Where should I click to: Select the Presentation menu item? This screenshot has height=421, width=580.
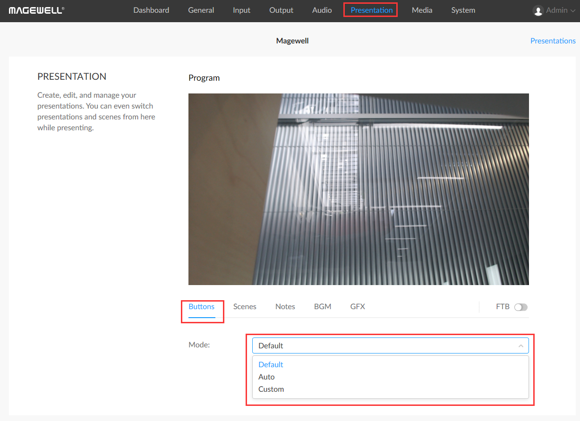click(371, 10)
